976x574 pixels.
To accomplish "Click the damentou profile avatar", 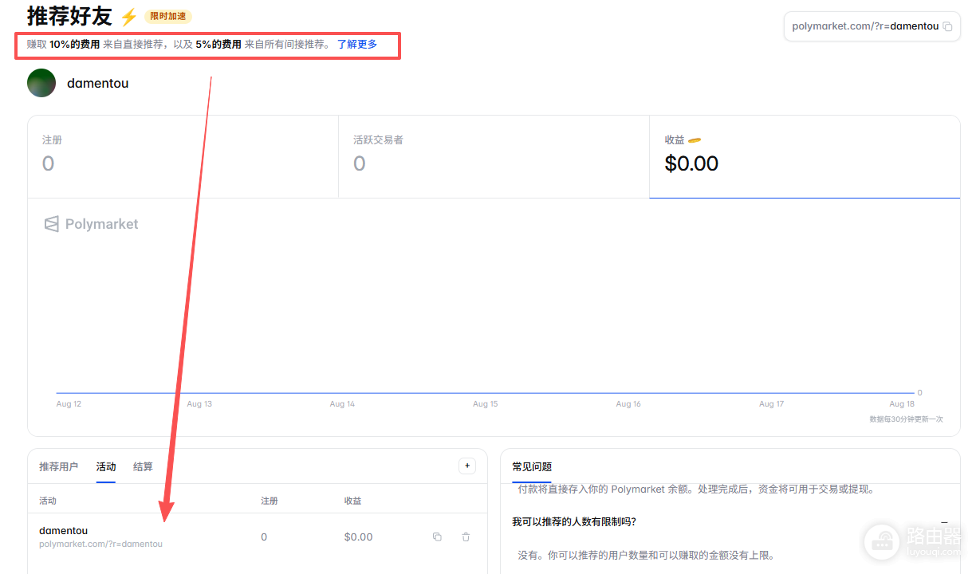I will pyautogui.click(x=41, y=83).
